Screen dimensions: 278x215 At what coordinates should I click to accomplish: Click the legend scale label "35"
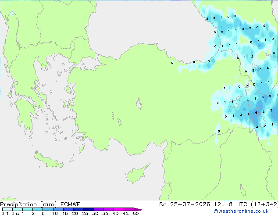105,213
